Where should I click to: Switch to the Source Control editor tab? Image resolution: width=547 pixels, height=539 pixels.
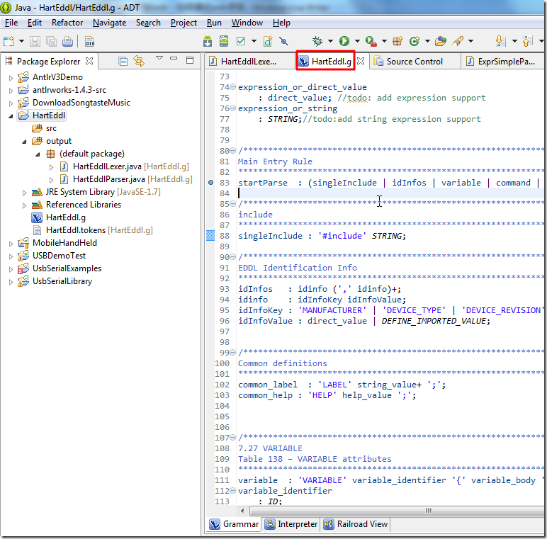pos(414,62)
